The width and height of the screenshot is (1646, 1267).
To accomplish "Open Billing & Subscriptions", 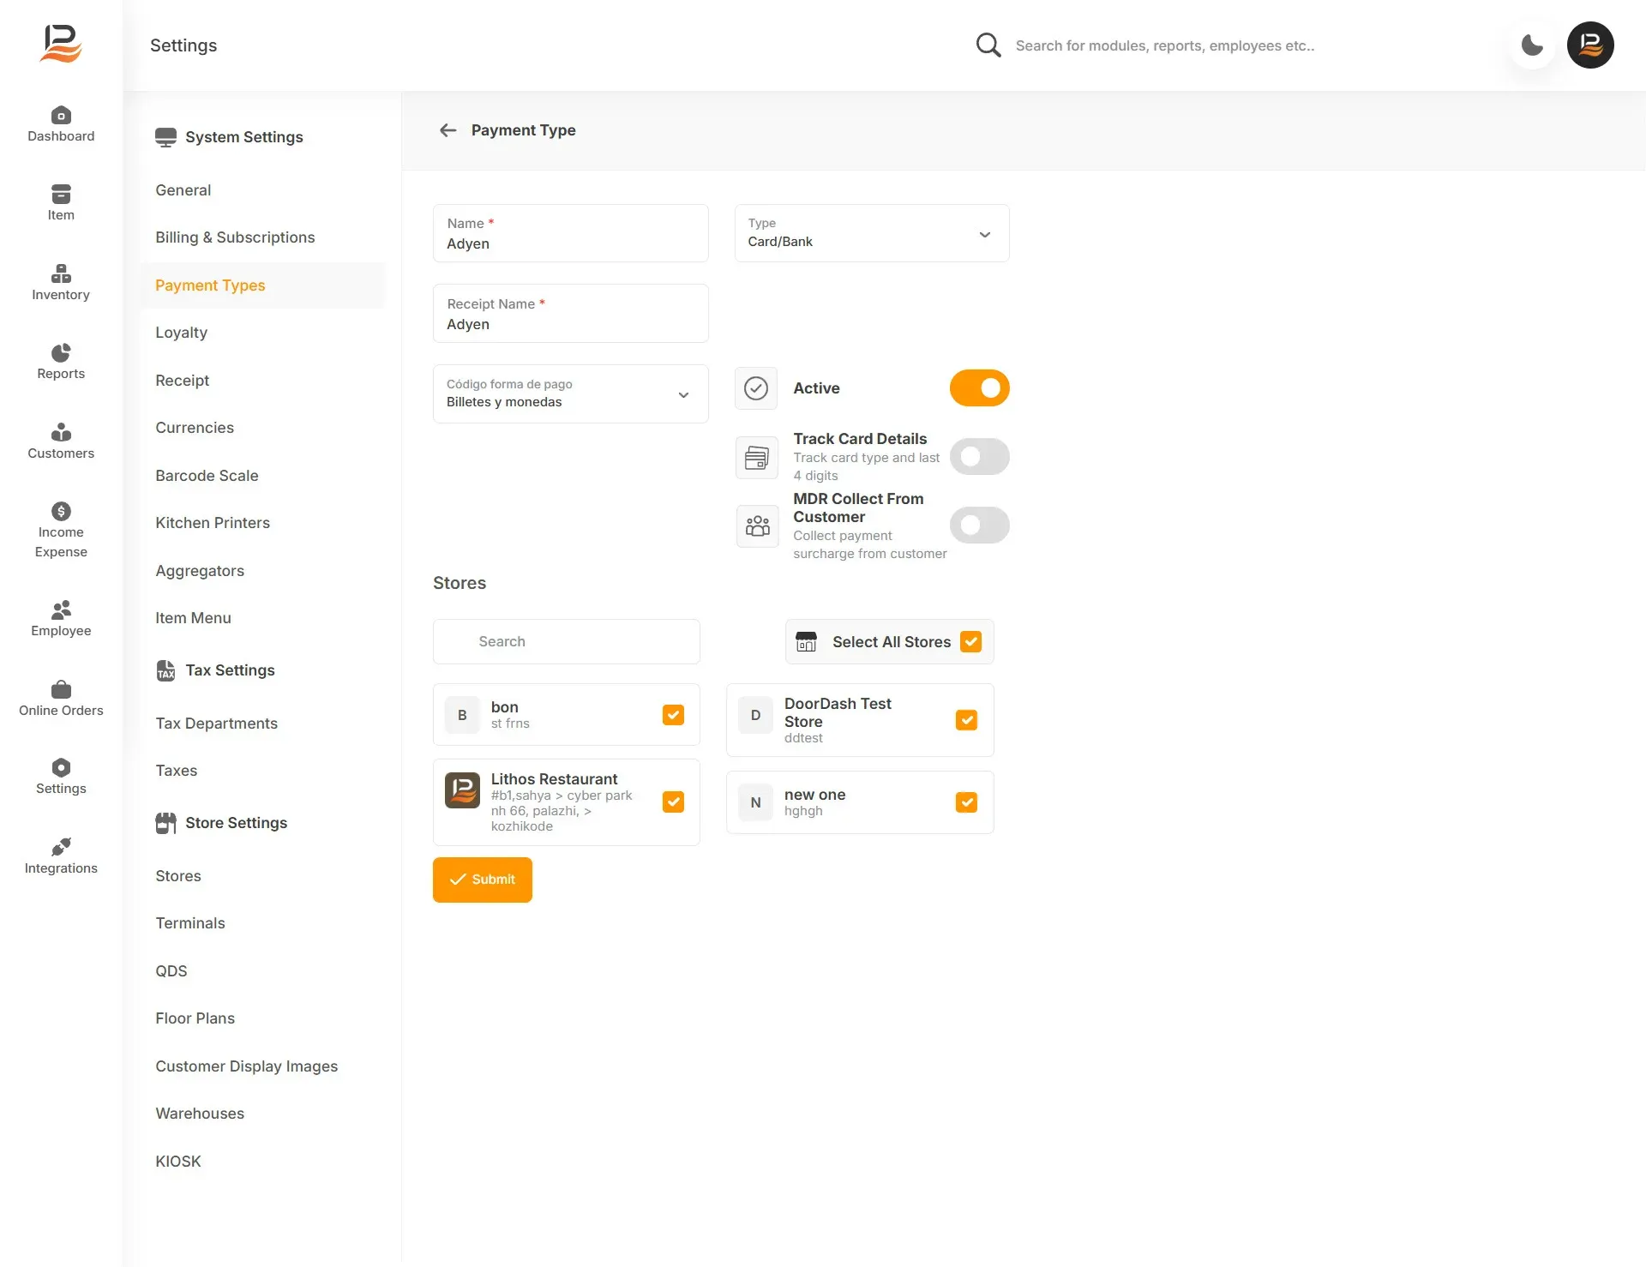I will click(235, 237).
